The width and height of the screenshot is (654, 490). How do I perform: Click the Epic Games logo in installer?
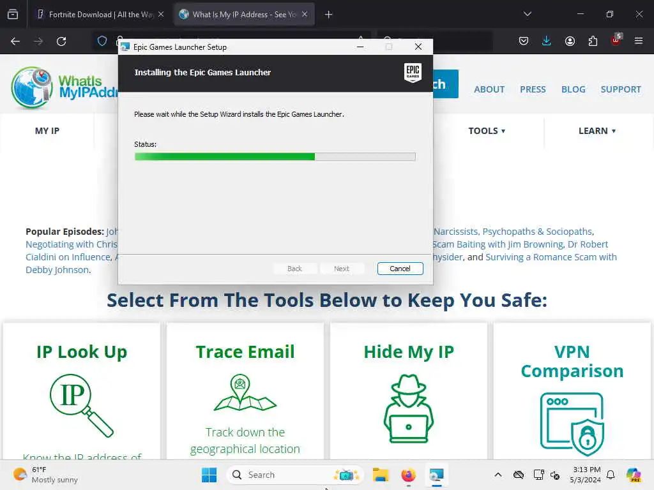(413, 73)
